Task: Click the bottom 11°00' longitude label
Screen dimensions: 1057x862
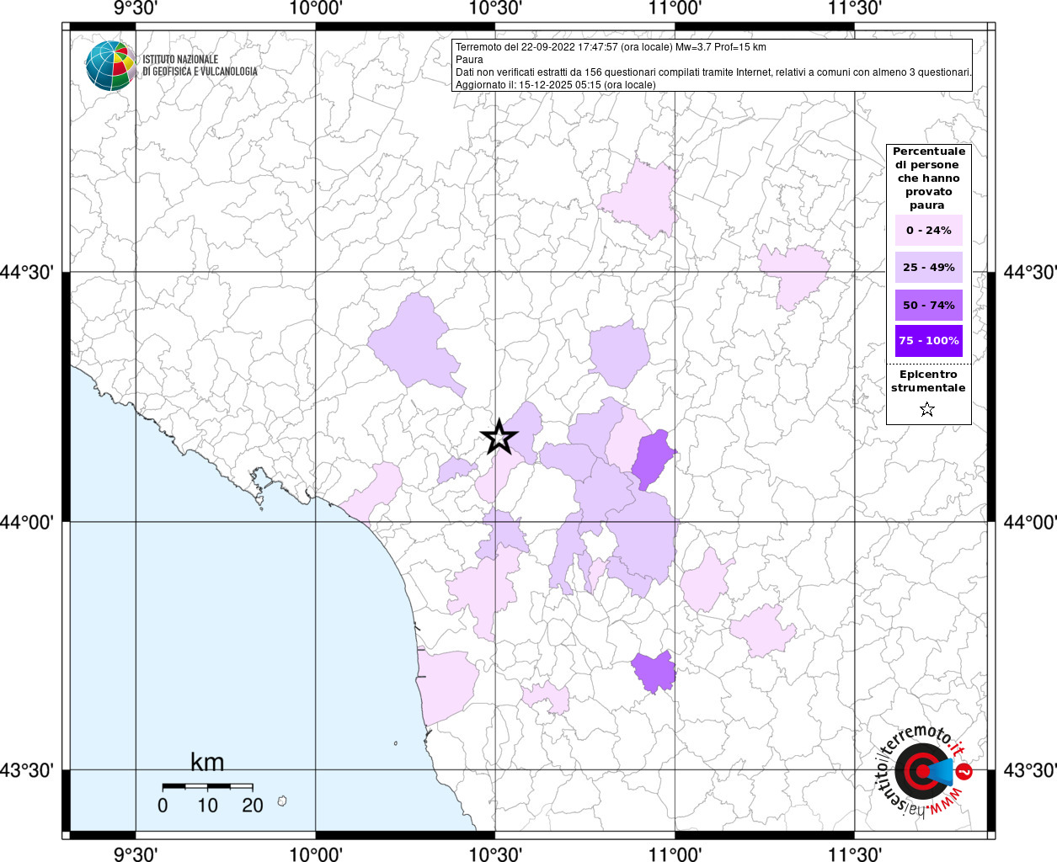Action: pos(675,854)
